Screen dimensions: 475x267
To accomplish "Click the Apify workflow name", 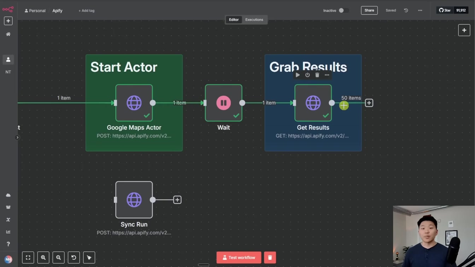I will (57, 11).
